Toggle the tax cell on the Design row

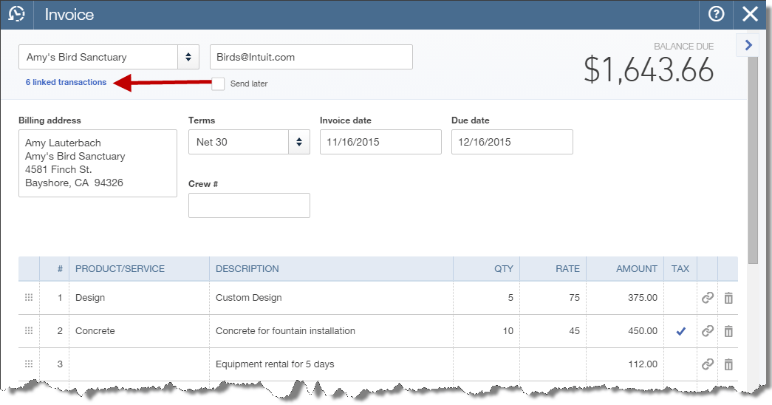[x=680, y=298]
